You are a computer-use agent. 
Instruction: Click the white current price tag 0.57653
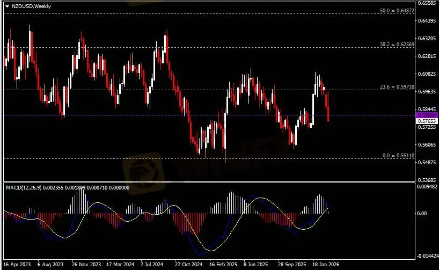[x=427, y=121]
